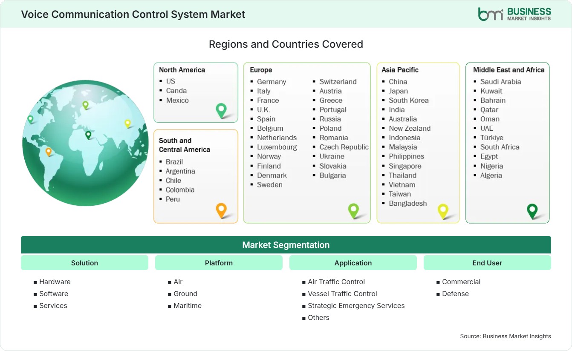
Task: Select the Europe card heading
Action: point(261,70)
